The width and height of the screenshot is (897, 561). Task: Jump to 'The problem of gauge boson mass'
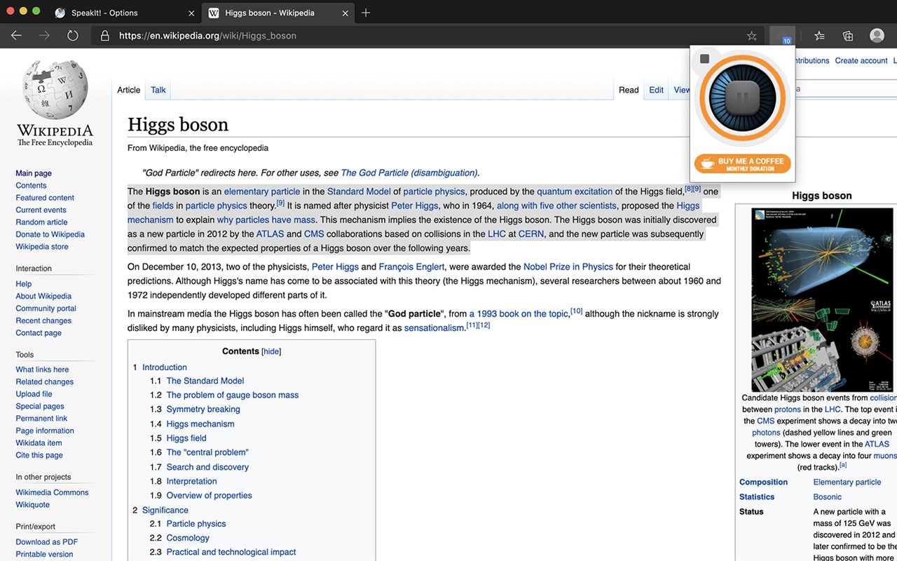tap(233, 395)
